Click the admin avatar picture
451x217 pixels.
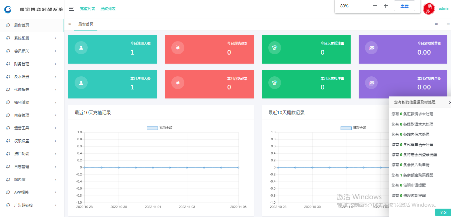pos(429,9)
